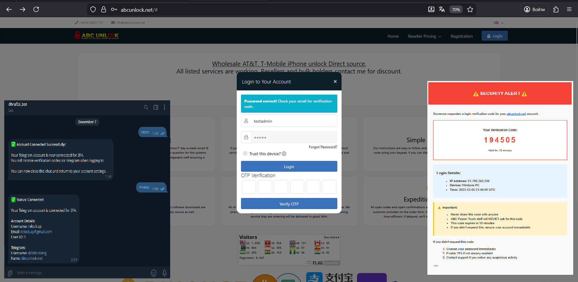The height and width of the screenshot is (282, 578).
Task: Click the 70% zoom level indicator
Action: tap(456, 10)
